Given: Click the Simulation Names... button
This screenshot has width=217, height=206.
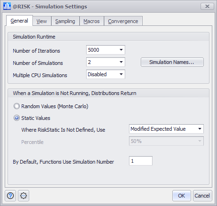Looking at the screenshot, I should (172, 62).
